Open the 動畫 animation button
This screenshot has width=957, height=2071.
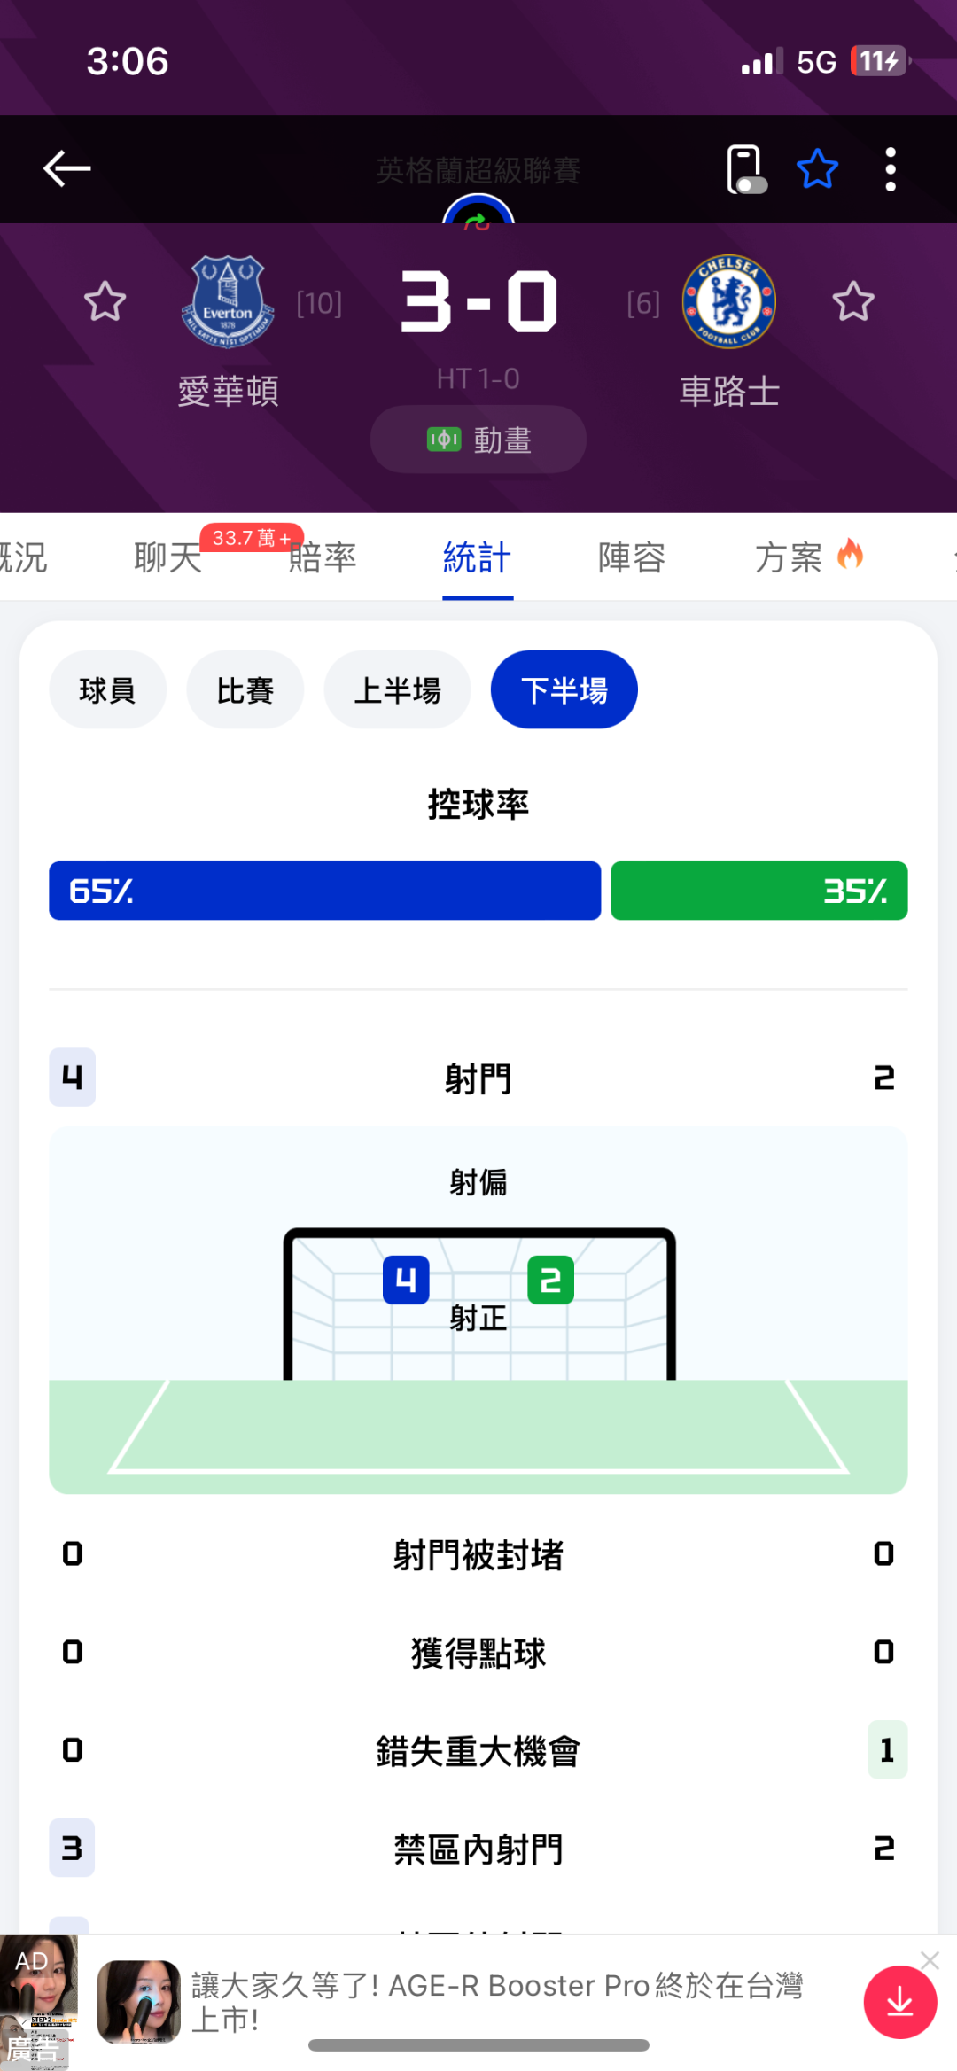[x=478, y=440]
